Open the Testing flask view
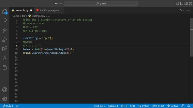The image size is (193, 108). [5, 58]
